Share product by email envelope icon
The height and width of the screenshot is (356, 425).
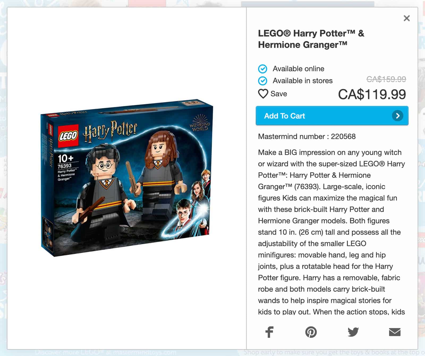coord(395,332)
